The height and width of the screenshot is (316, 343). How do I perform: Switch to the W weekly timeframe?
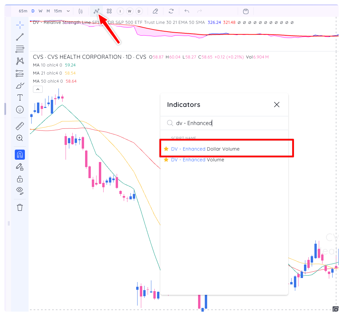coord(40,11)
